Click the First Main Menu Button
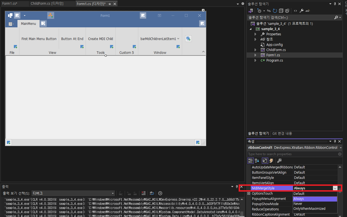This screenshot has height=217, width=347. pyautogui.click(x=39, y=39)
